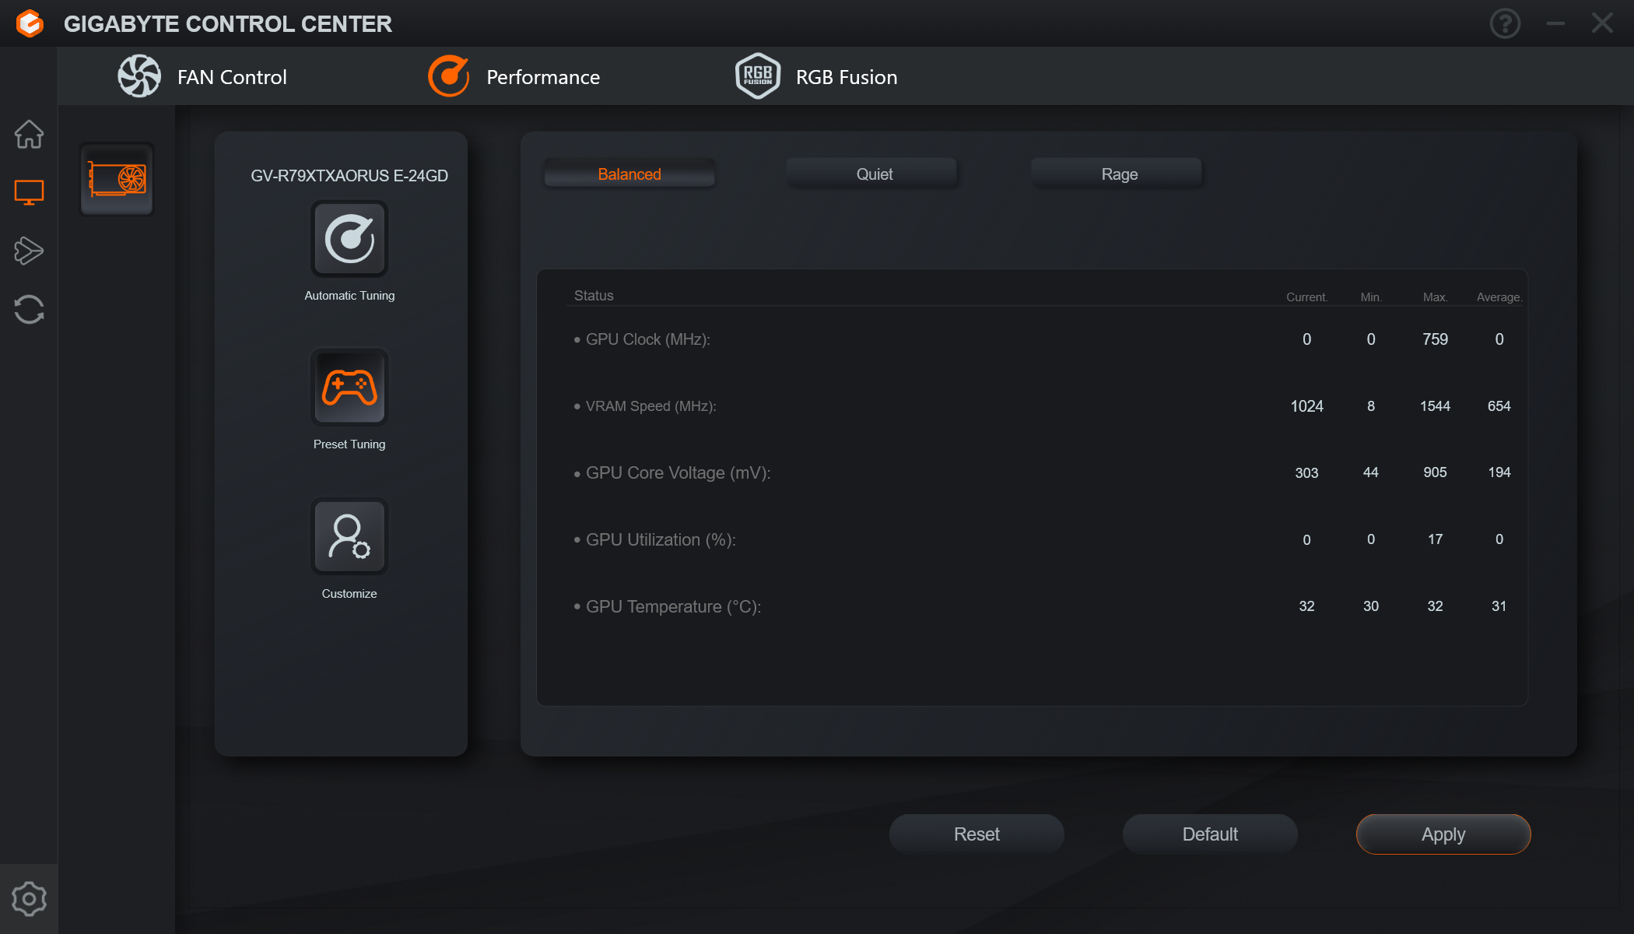The height and width of the screenshot is (934, 1634).
Task: Select the Balanced preset
Action: (x=629, y=174)
